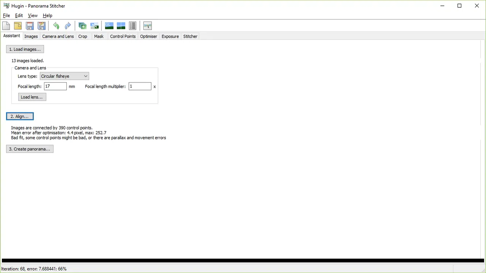The height and width of the screenshot is (273, 486).
Task: Close the Hugin window
Action: 477,6
